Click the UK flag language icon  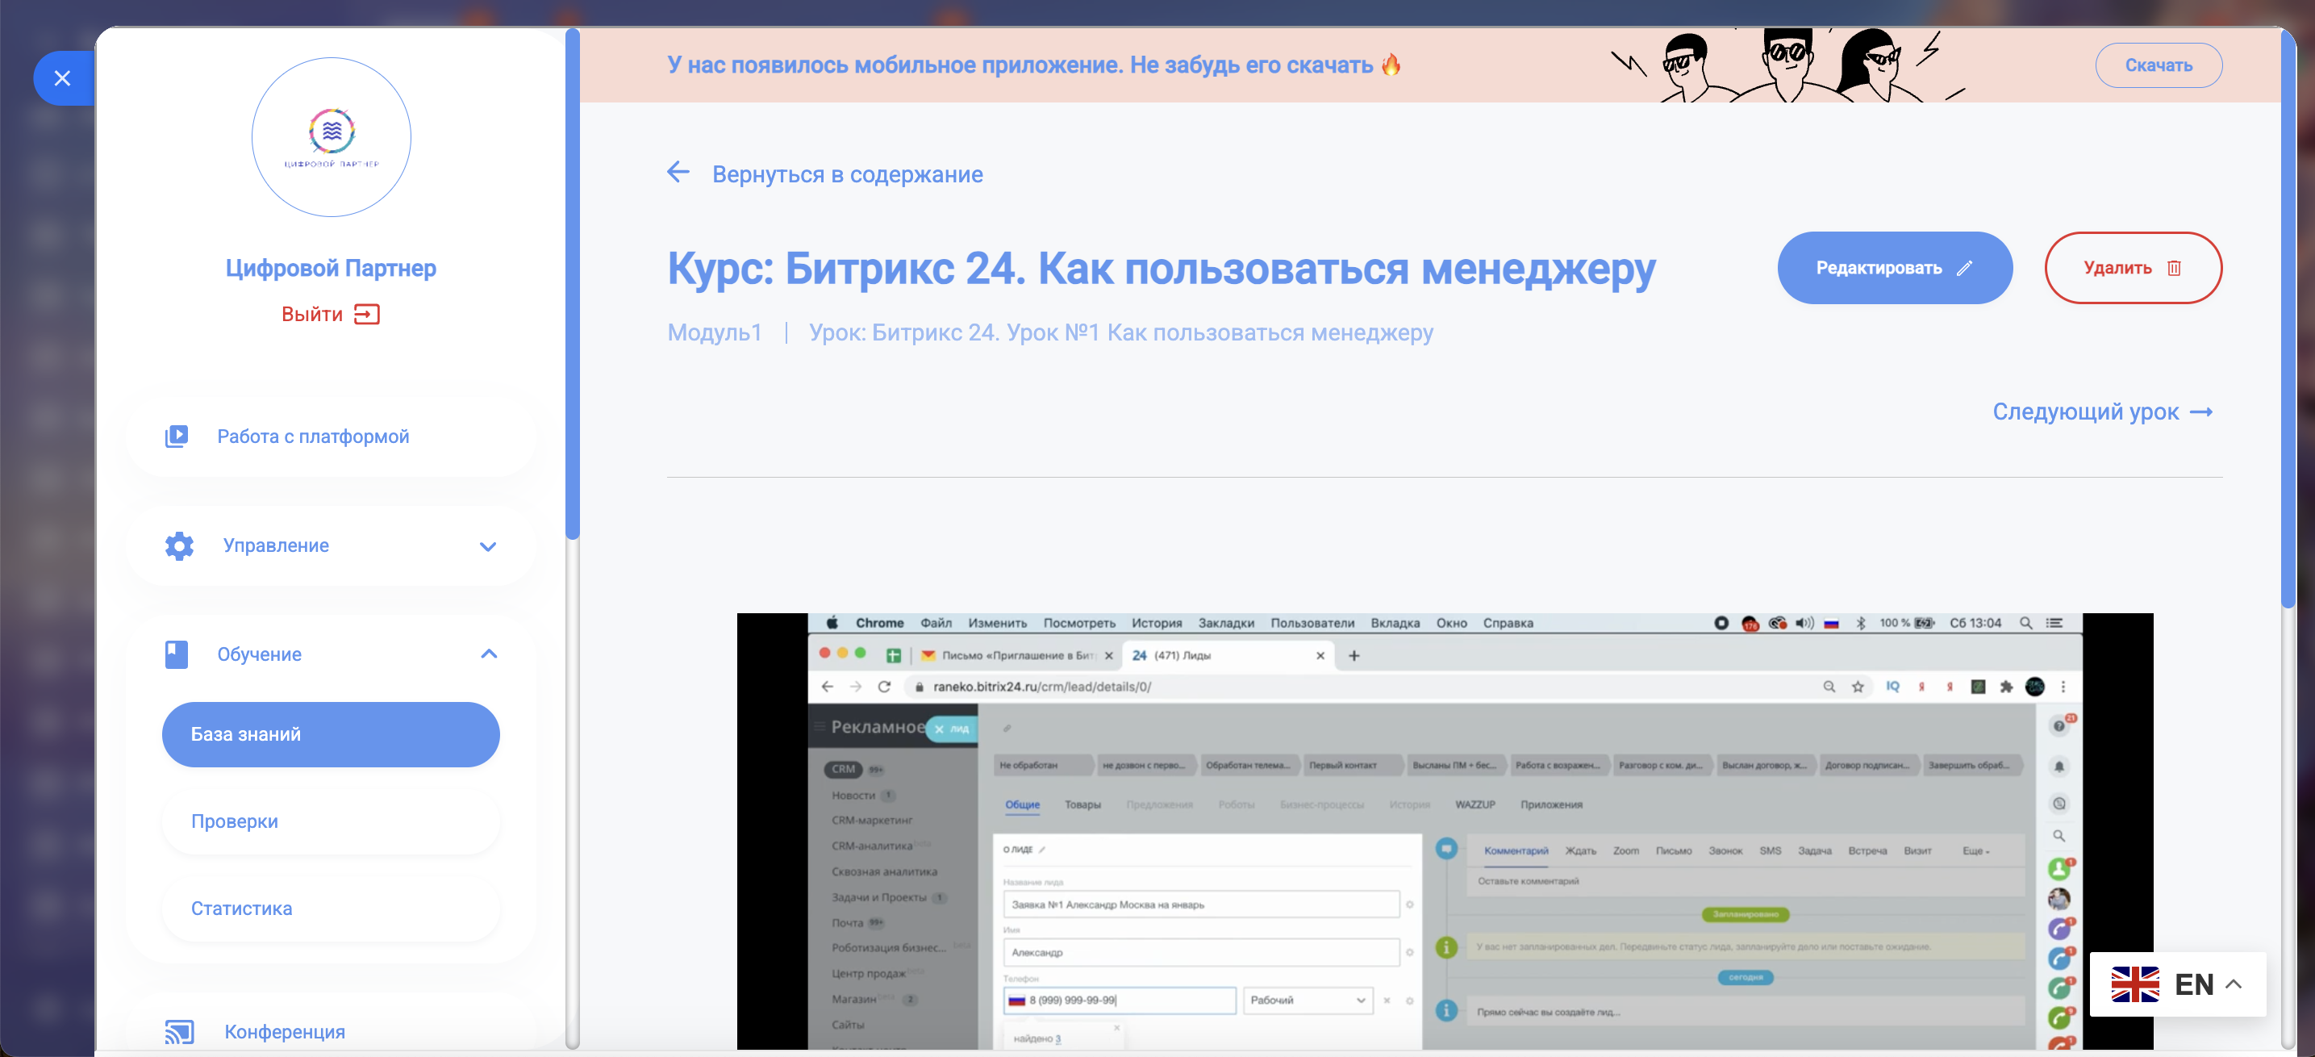tap(2134, 984)
